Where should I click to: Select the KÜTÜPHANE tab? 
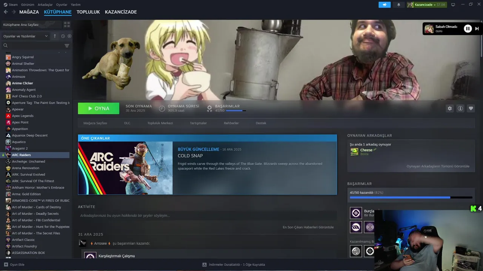(58, 12)
